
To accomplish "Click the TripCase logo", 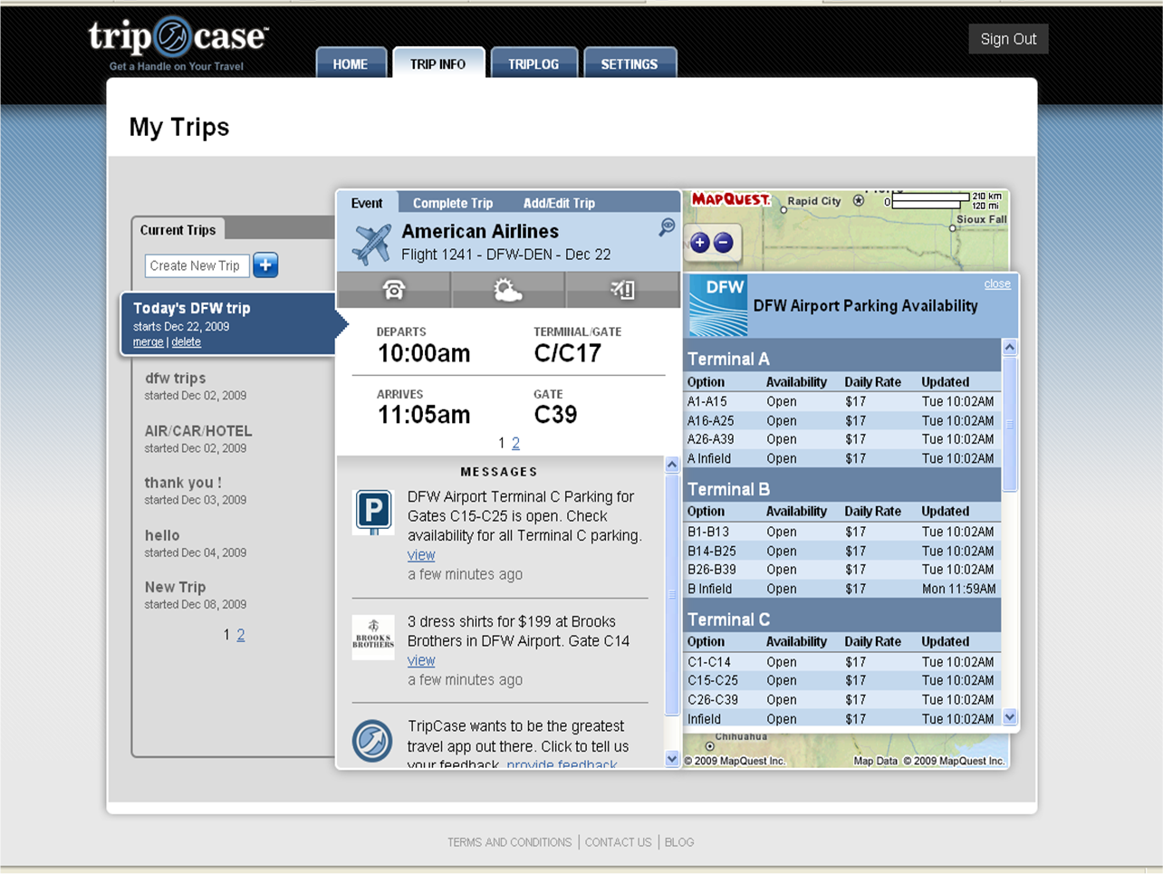I will [x=178, y=43].
